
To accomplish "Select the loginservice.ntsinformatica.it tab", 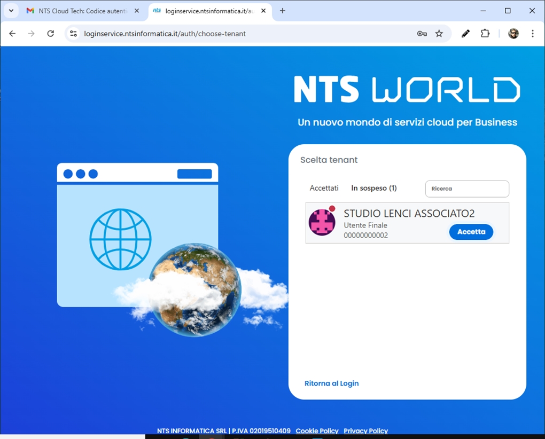I will tap(209, 11).
